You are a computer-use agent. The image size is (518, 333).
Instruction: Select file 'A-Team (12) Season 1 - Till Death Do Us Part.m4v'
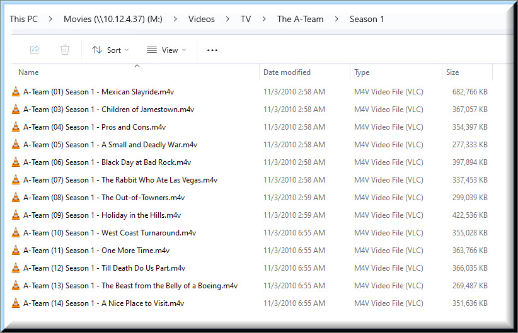(105, 268)
